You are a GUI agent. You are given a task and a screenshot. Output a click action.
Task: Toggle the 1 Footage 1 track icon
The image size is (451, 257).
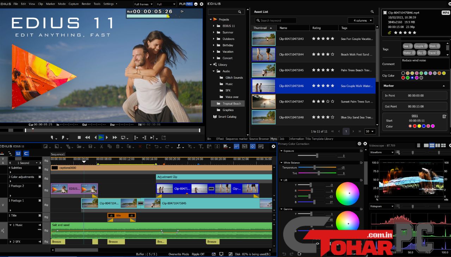40,201
